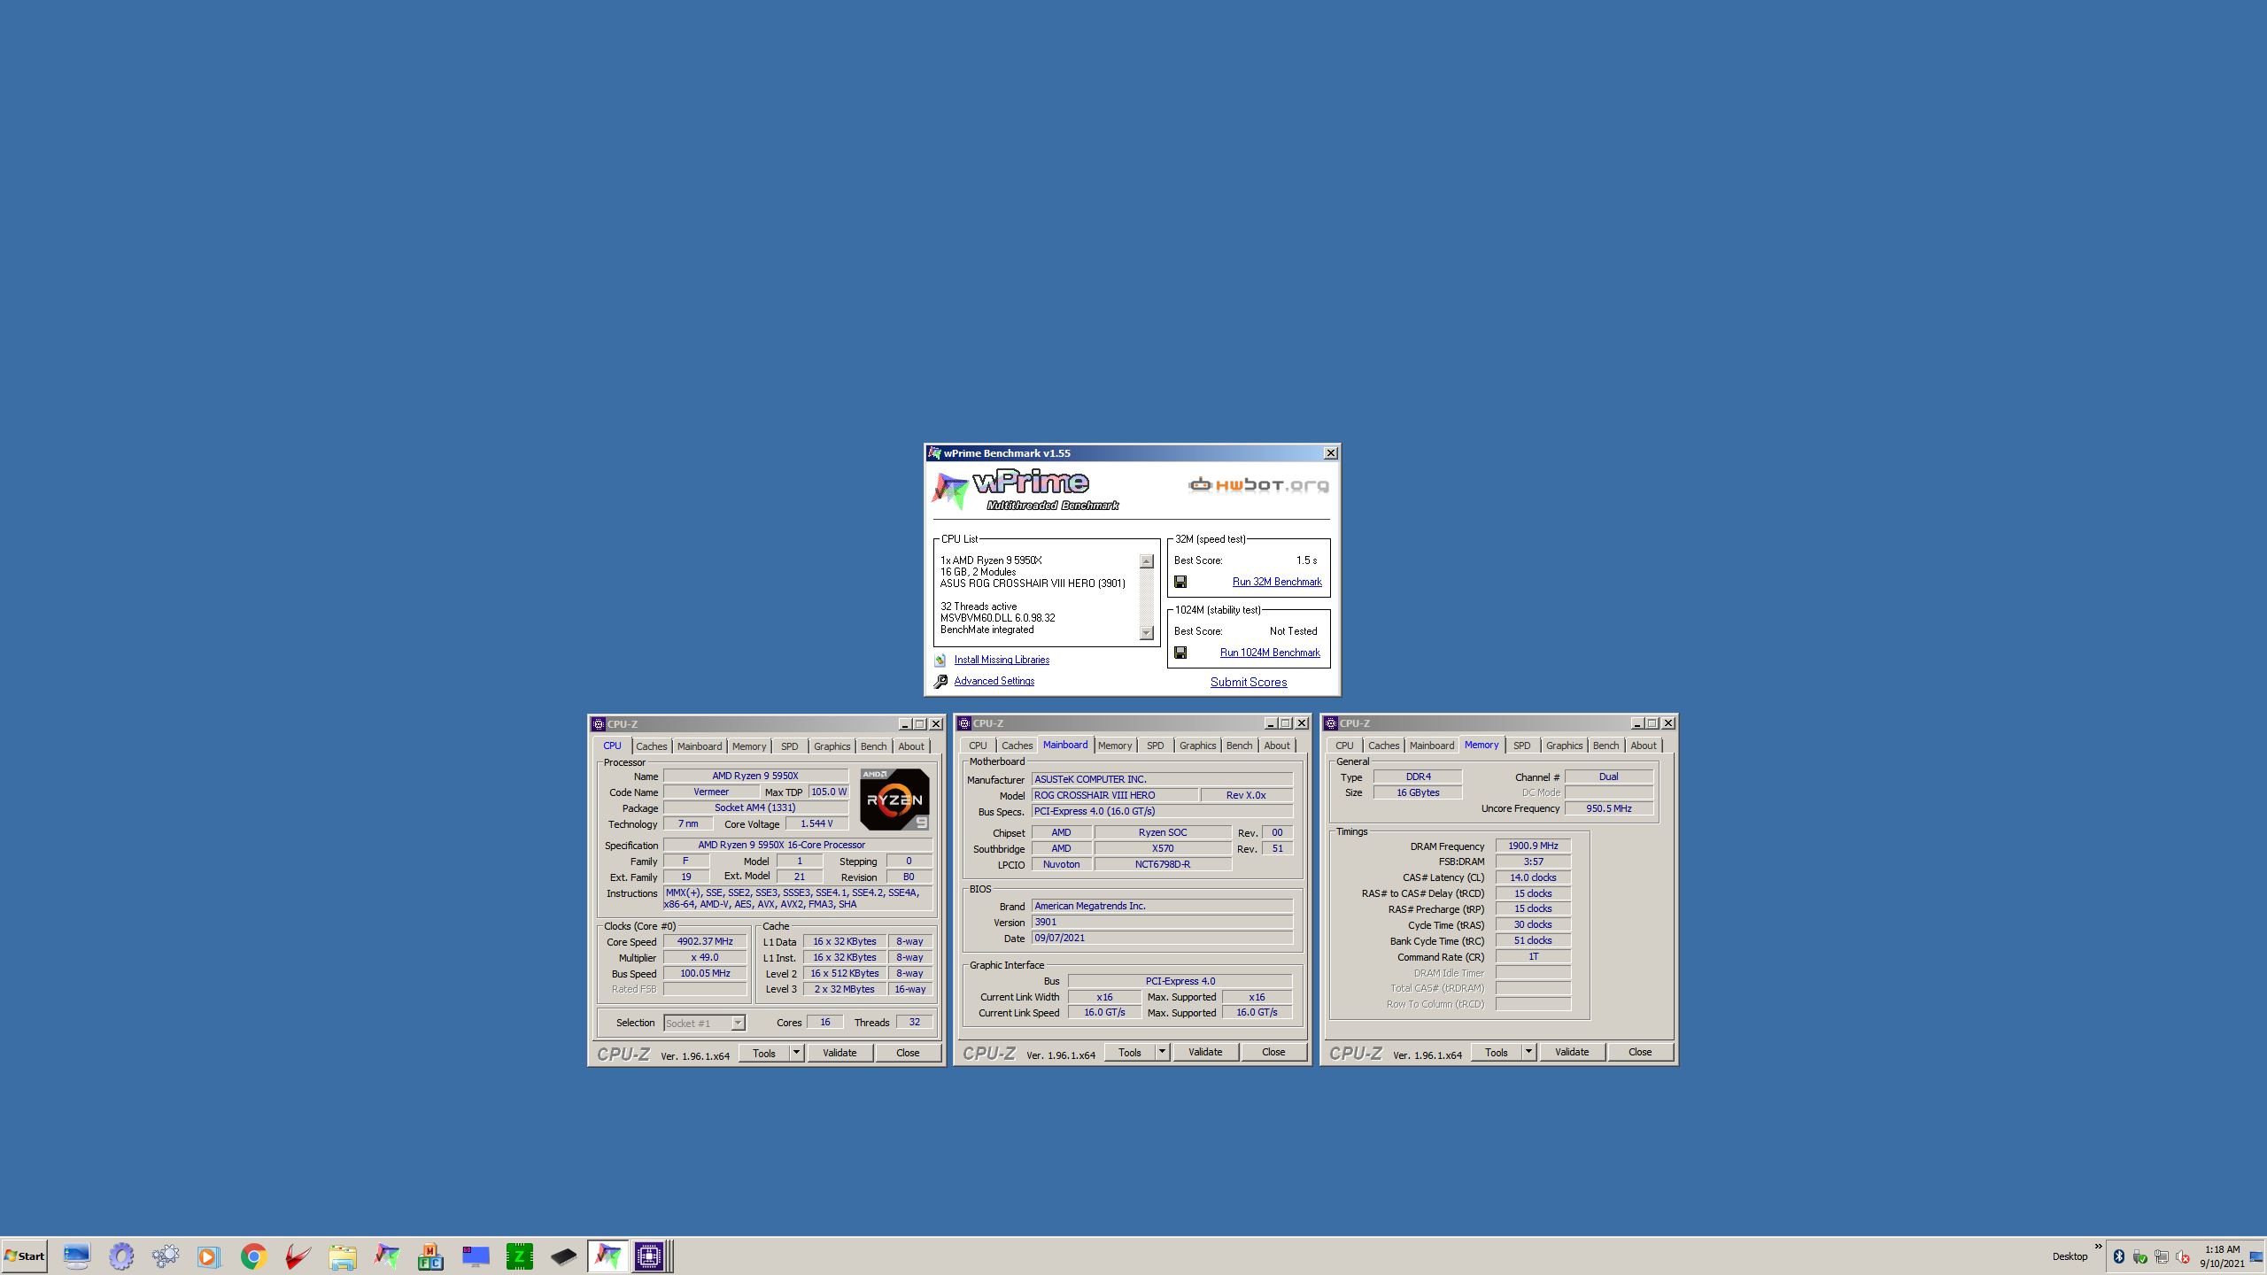Open SPD tab in Mainboard CPU-Z window

pyautogui.click(x=1155, y=746)
